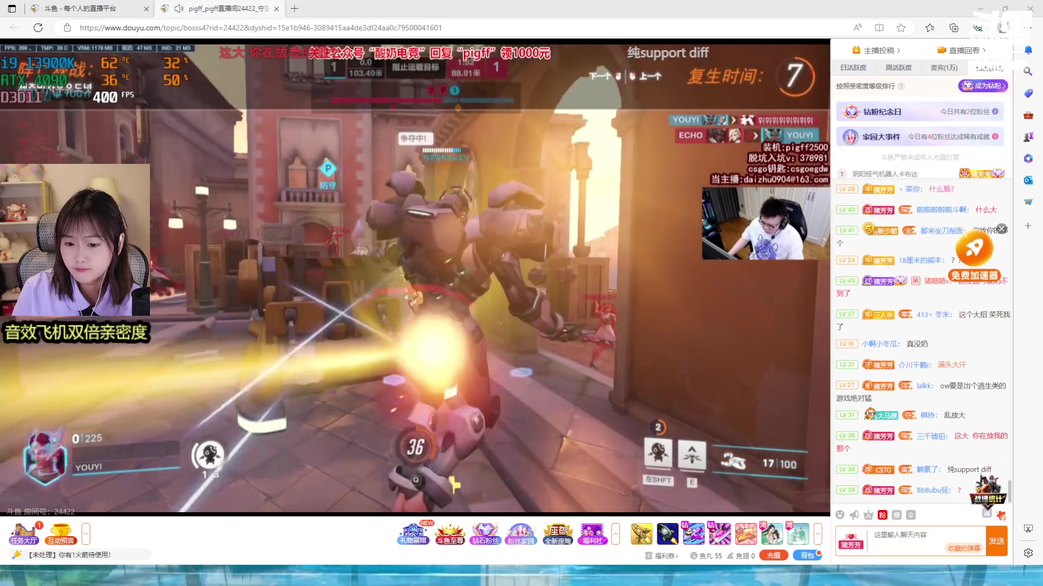
Task: Open the emoji picker in chat toolbar
Action: (x=840, y=515)
